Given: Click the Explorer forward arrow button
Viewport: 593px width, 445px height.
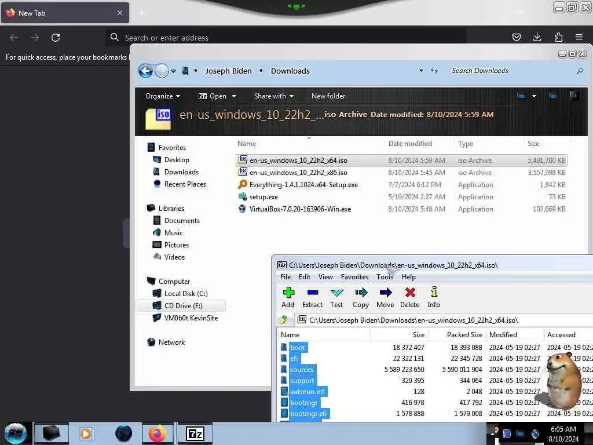Looking at the screenshot, I should click(162, 71).
